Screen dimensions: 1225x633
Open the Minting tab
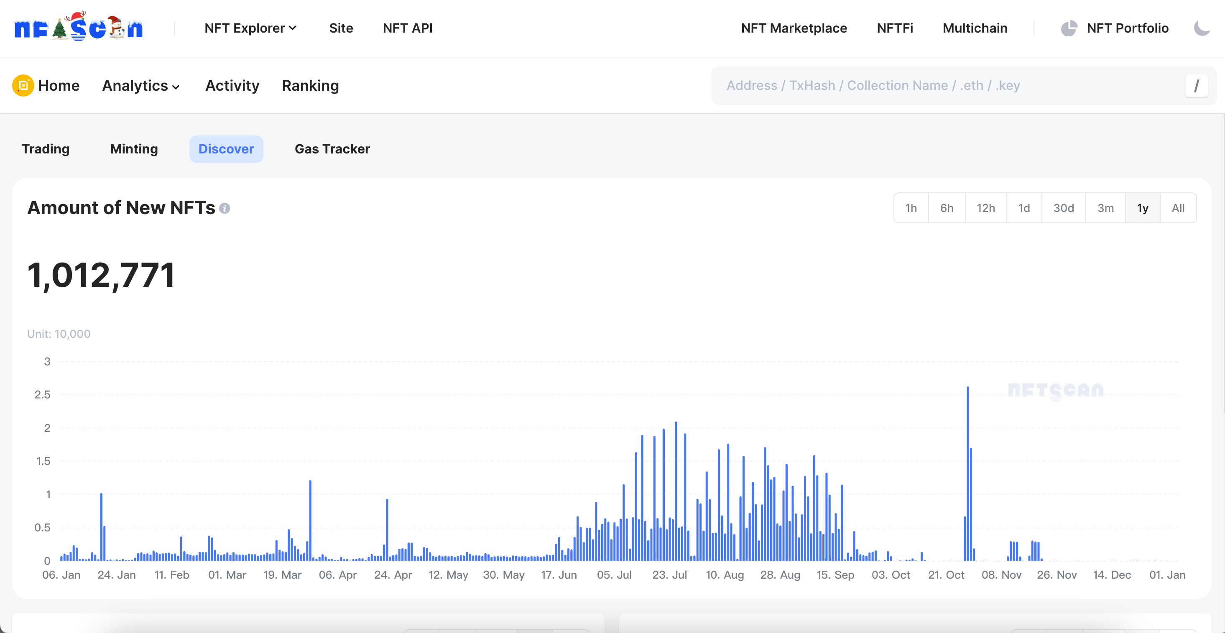[134, 149]
